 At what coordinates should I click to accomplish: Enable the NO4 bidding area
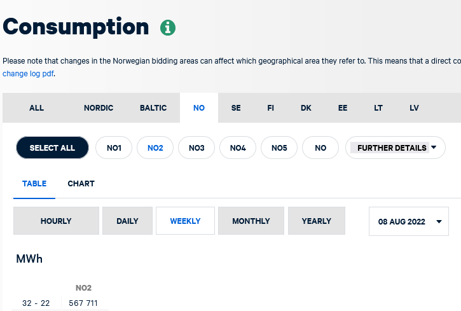coord(238,148)
